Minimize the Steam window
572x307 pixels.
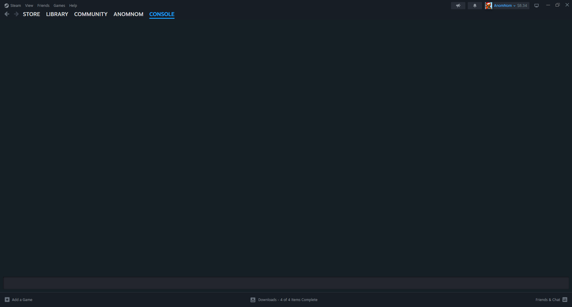(548, 5)
